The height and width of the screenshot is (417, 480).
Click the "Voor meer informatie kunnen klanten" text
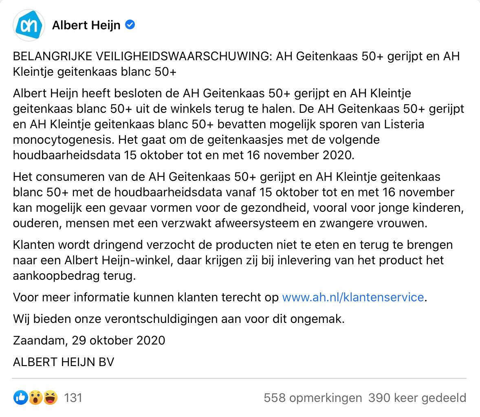(146, 297)
